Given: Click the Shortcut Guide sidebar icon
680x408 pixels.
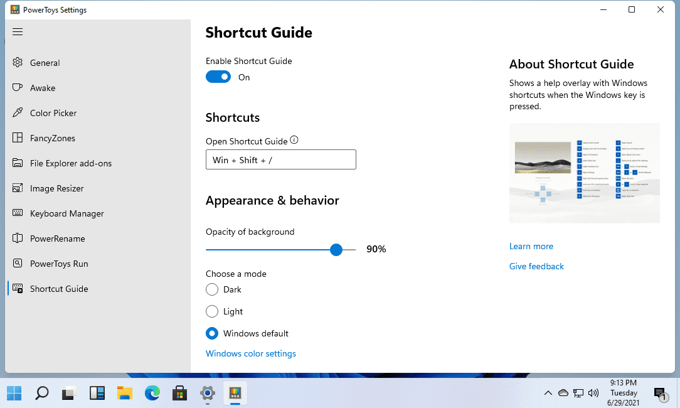Looking at the screenshot, I should point(18,289).
